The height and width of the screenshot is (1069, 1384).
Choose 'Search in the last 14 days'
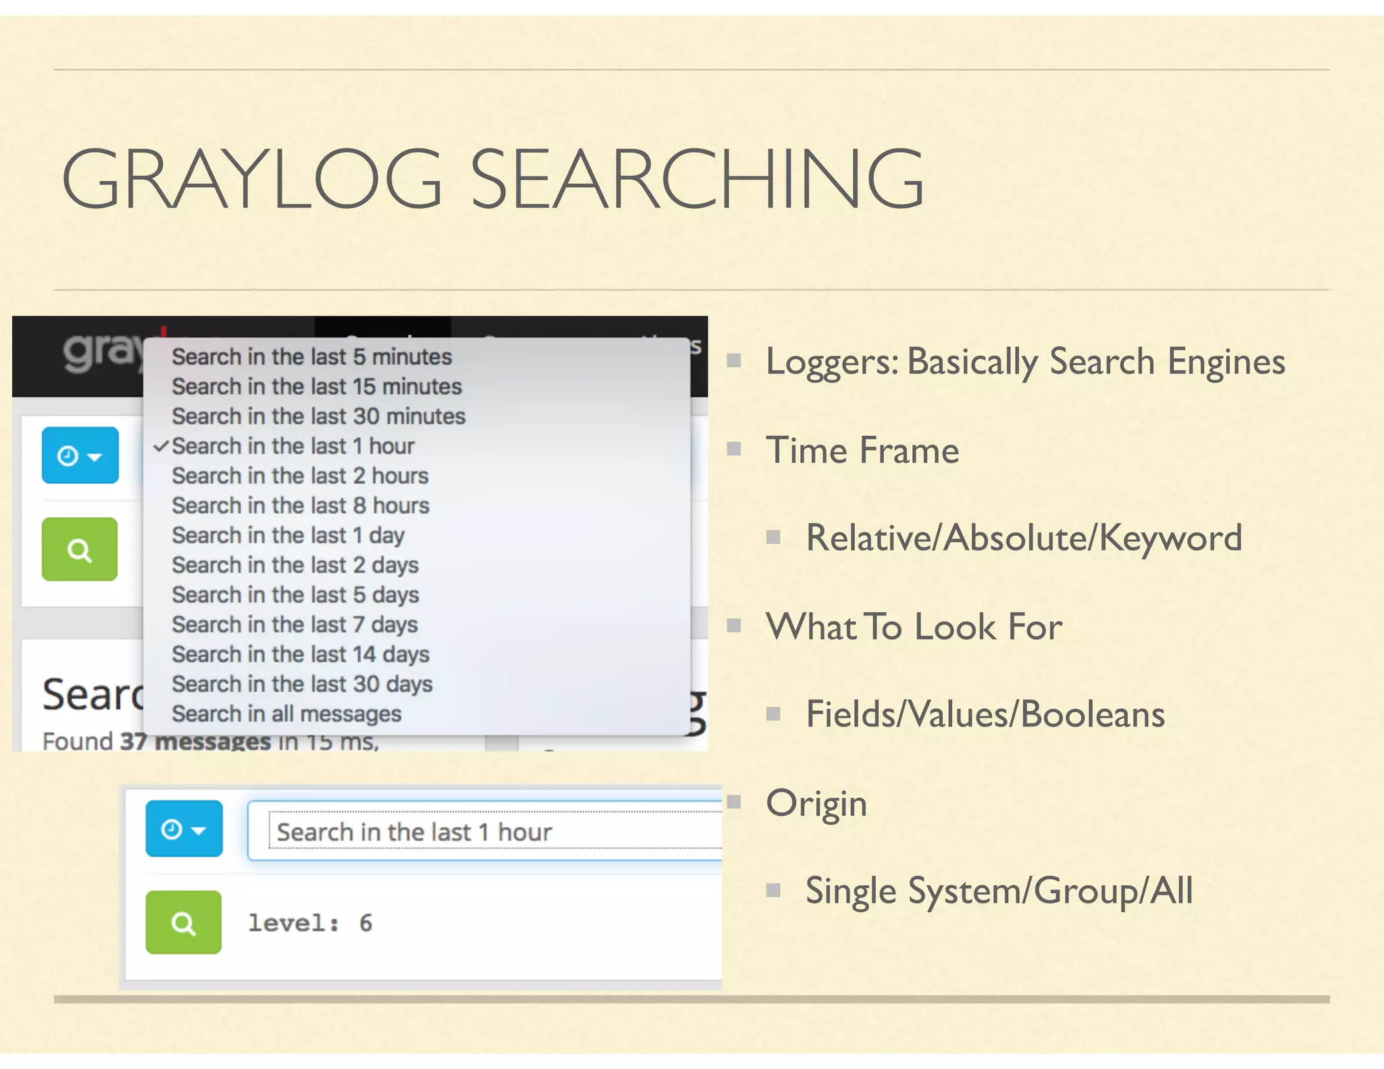click(417, 654)
